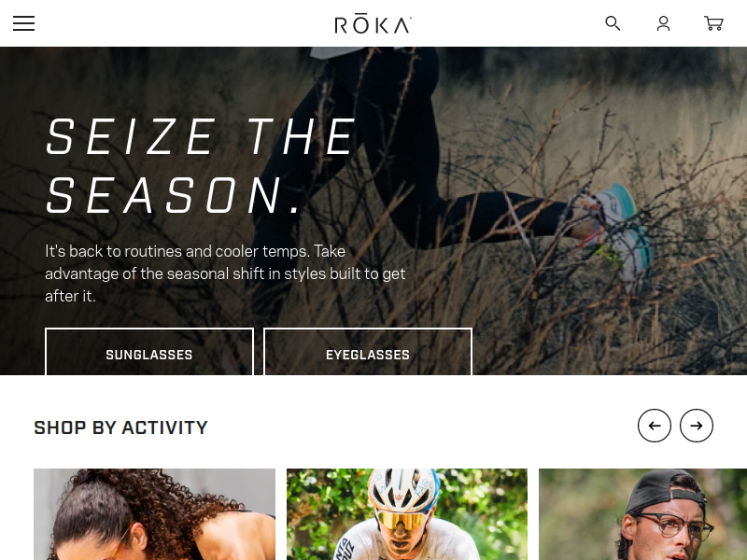Go to previous activity with left arrow
The height and width of the screenshot is (560, 747).
point(655,426)
